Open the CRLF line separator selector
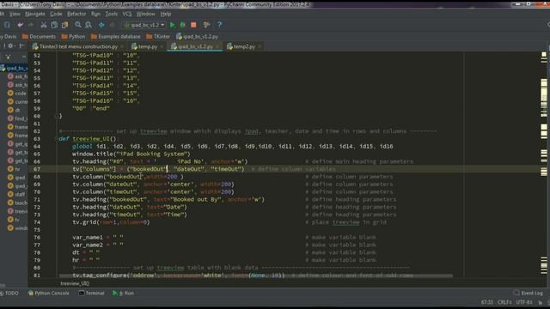Viewport: 550px width, 309px height. pyautogui.click(x=504, y=302)
